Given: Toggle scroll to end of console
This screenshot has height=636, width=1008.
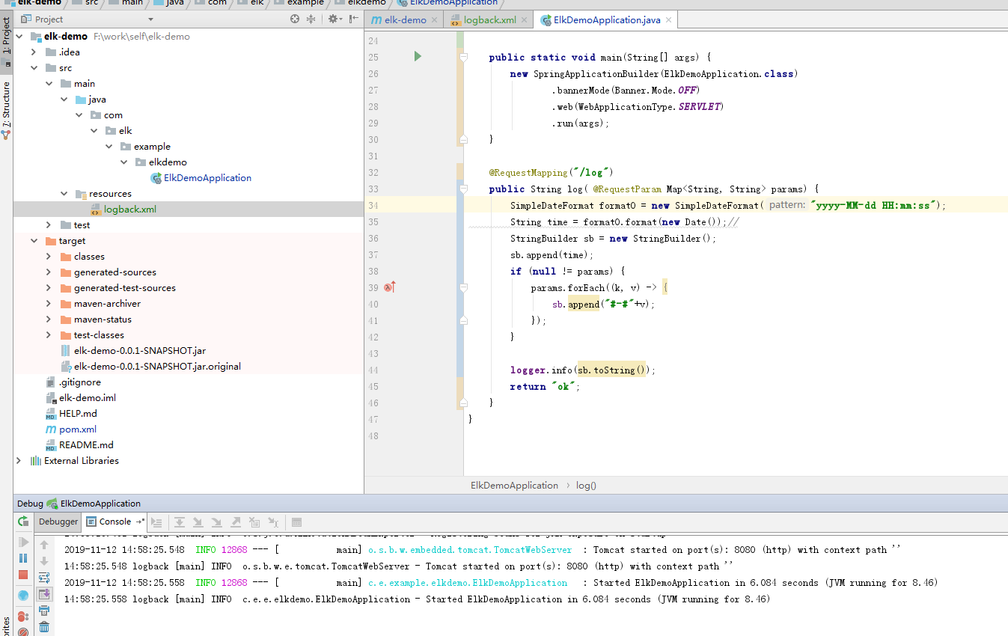Looking at the screenshot, I should click(44, 594).
